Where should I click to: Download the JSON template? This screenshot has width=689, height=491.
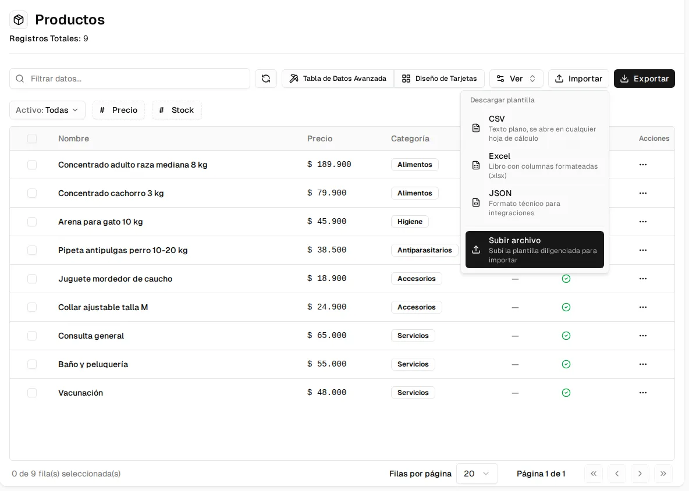535,203
